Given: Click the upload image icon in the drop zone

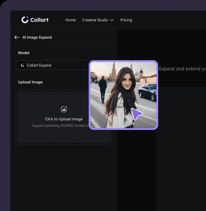Looking at the screenshot, I should [x=64, y=109].
